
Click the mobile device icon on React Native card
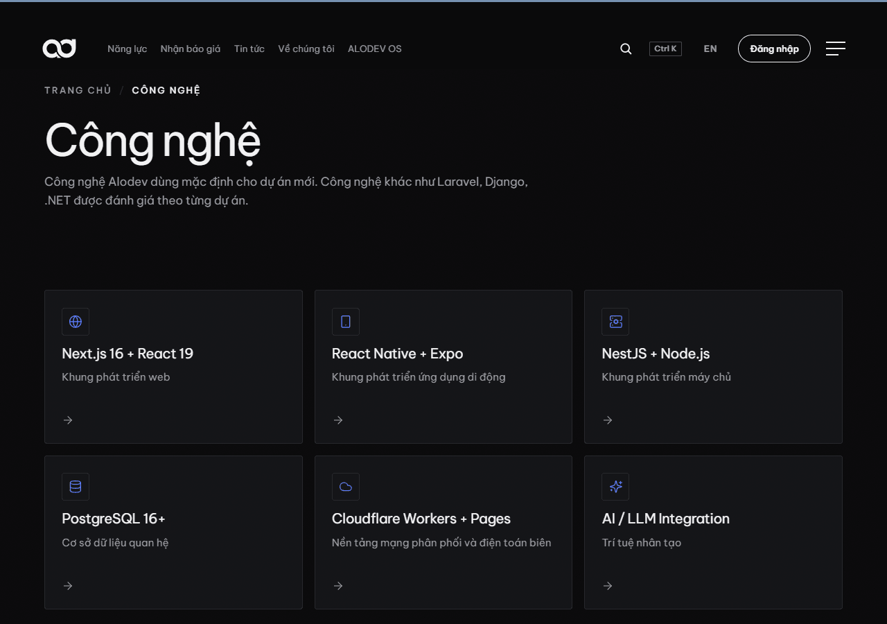(346, 322)
